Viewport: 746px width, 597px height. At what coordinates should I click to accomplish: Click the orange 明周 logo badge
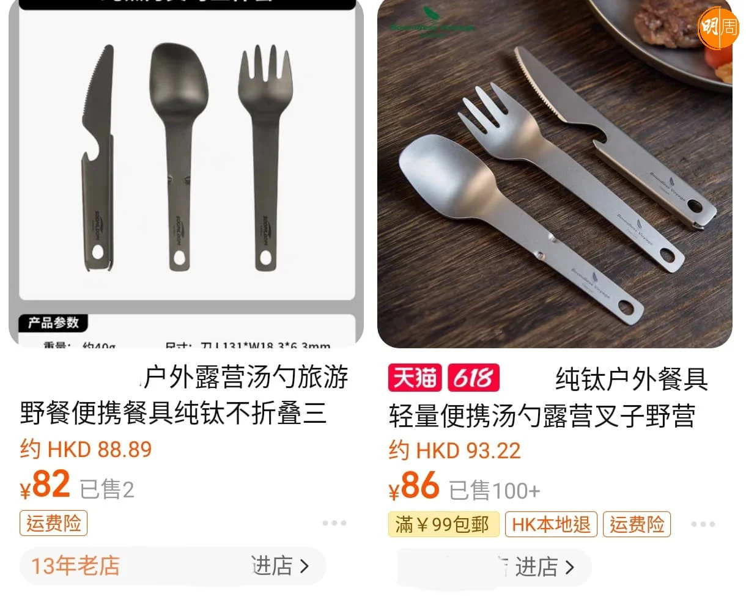pos(718,28)
